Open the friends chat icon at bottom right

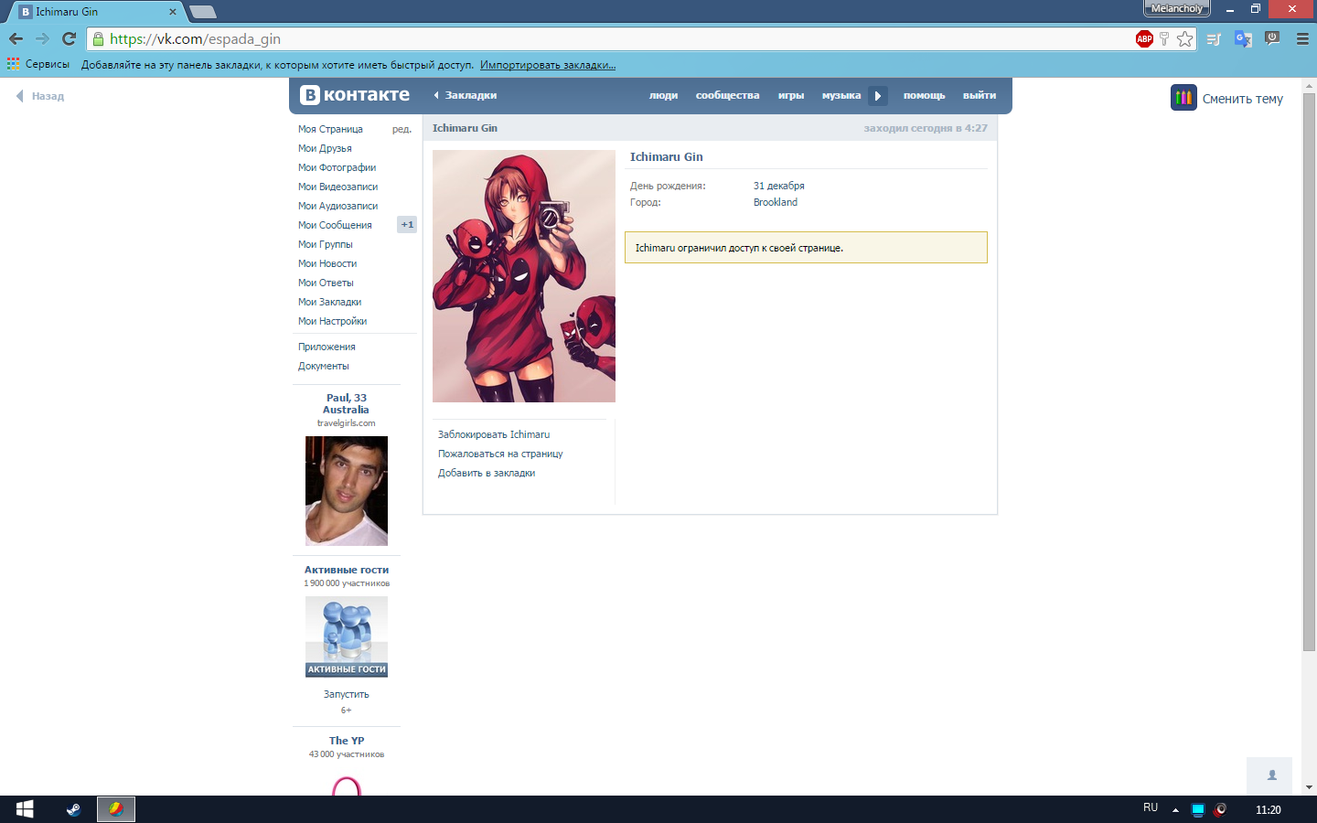(1269, 775)
